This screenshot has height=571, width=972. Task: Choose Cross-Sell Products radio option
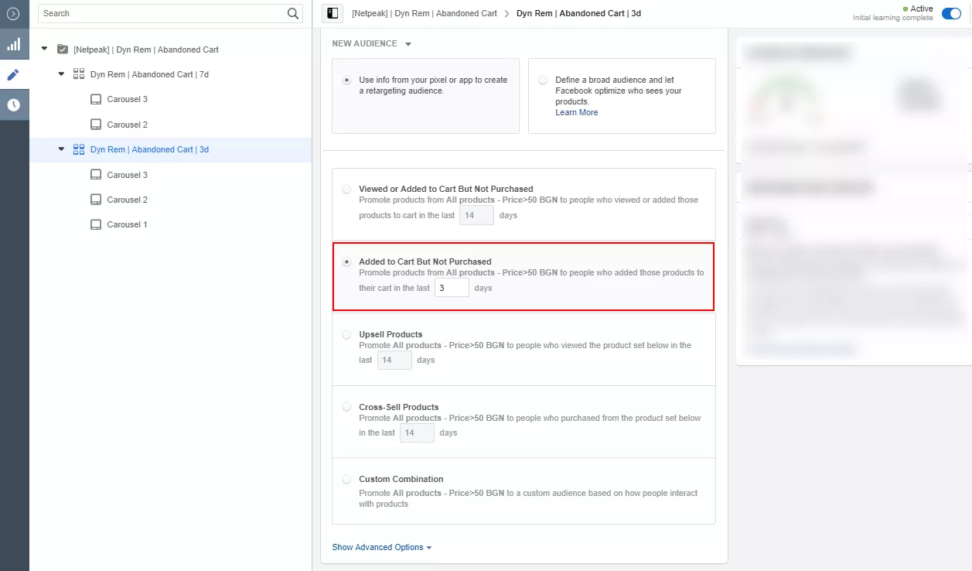coord(346,407)
